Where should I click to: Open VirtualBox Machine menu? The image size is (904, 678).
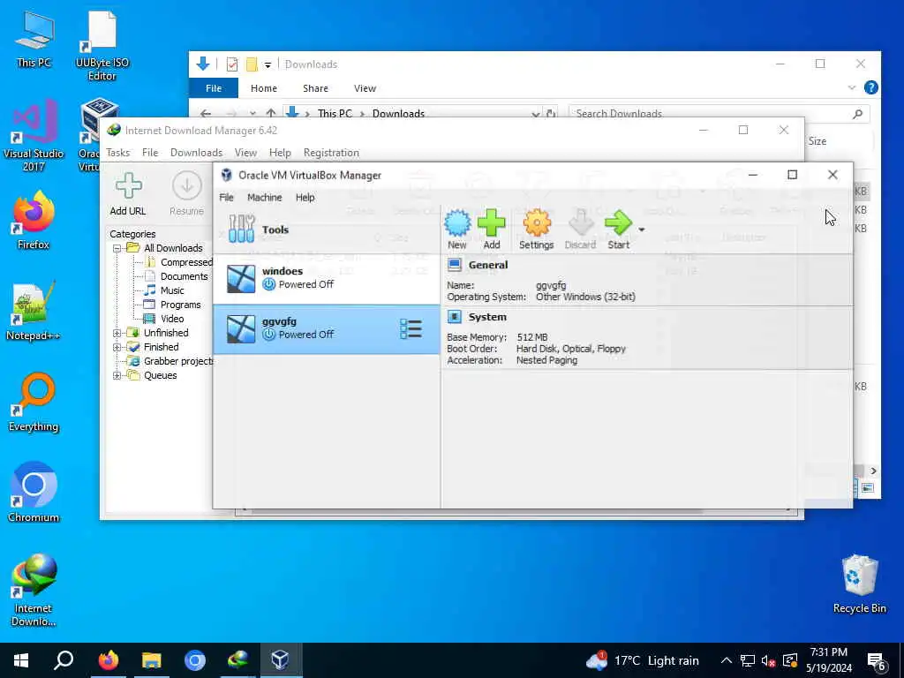tap(265, 197)
